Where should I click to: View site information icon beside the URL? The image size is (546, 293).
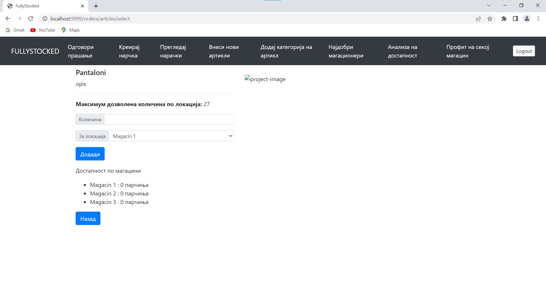[45, 19]
